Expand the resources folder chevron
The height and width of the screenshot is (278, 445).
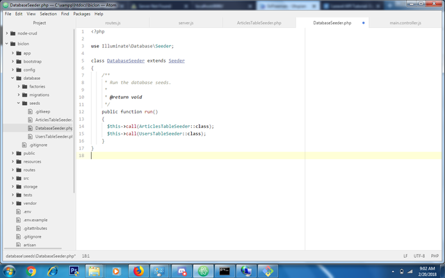(x=13, y=161)
